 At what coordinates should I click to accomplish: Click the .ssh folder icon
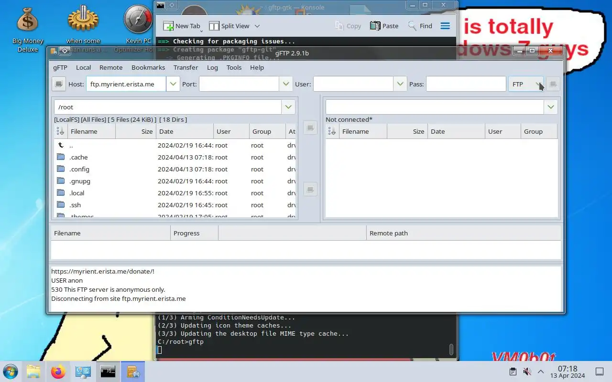pos(61,205)
